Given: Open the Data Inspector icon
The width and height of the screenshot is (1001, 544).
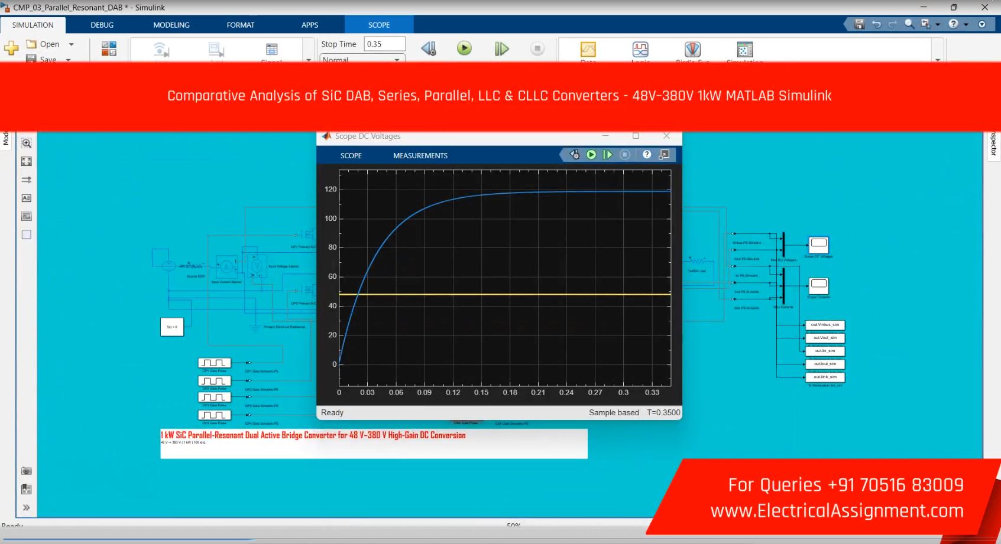Looking at the screenshot, I should coord(588,49).
